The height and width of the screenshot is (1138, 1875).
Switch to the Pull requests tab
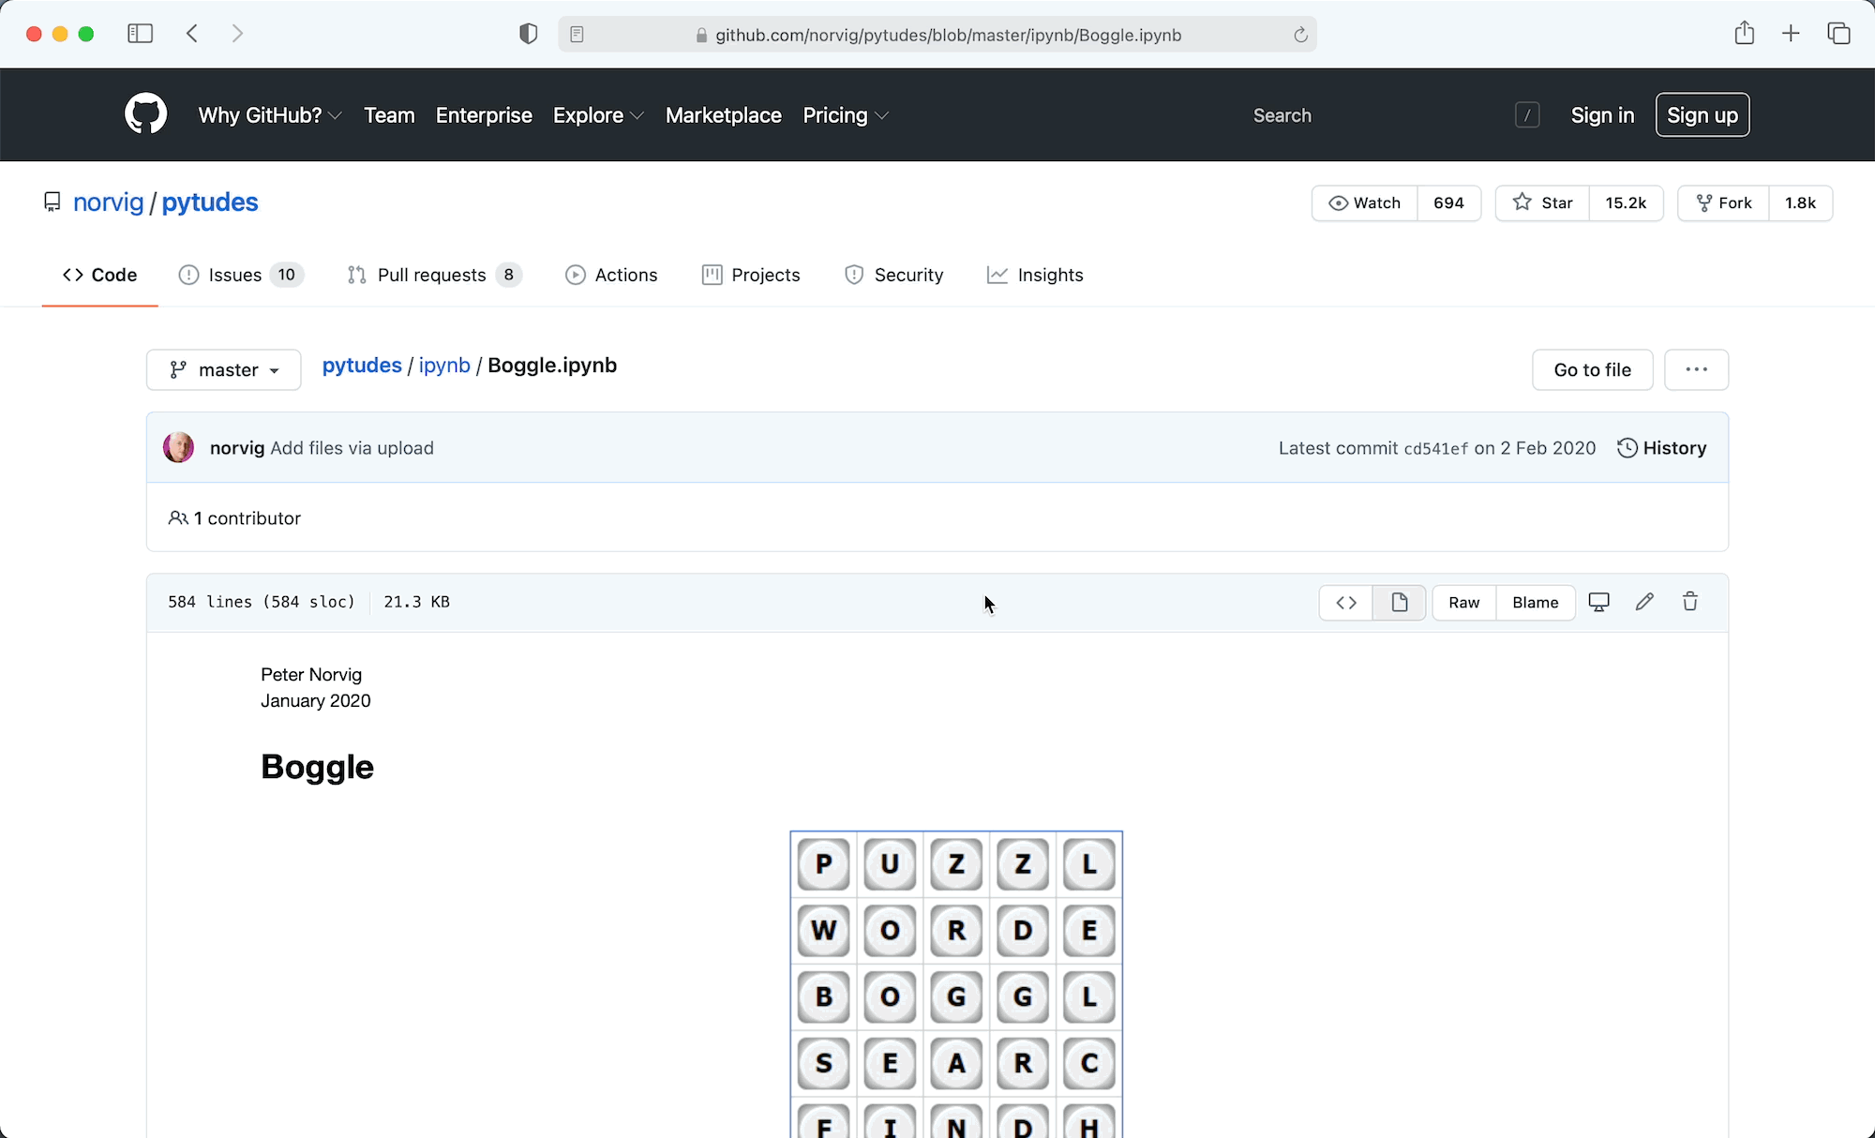(434, 275)
